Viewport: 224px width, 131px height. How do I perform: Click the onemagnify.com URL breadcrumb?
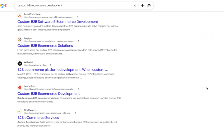tap(48, 113)
